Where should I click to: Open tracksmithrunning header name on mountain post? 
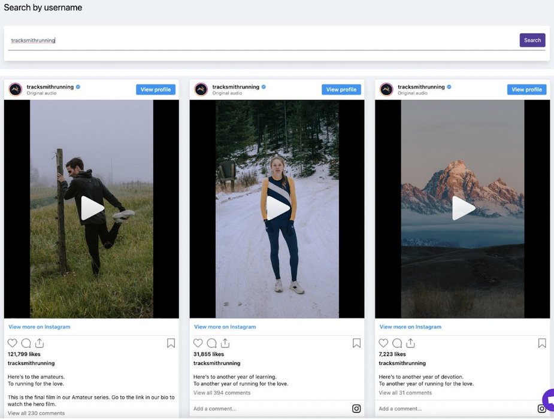tap(421, 87)
